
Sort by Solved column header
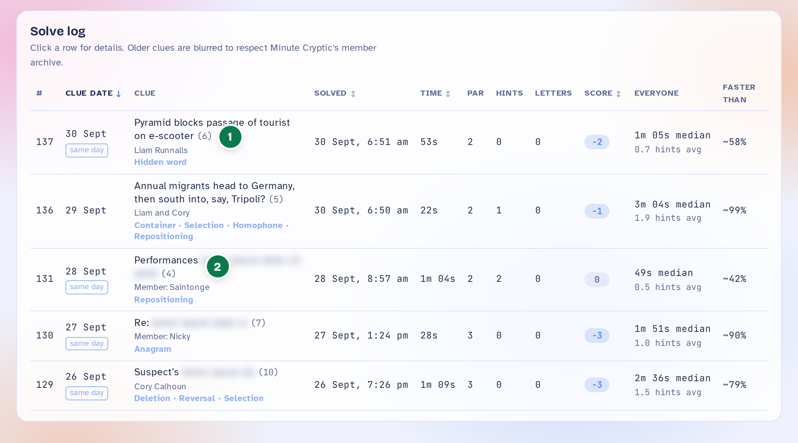335,93
